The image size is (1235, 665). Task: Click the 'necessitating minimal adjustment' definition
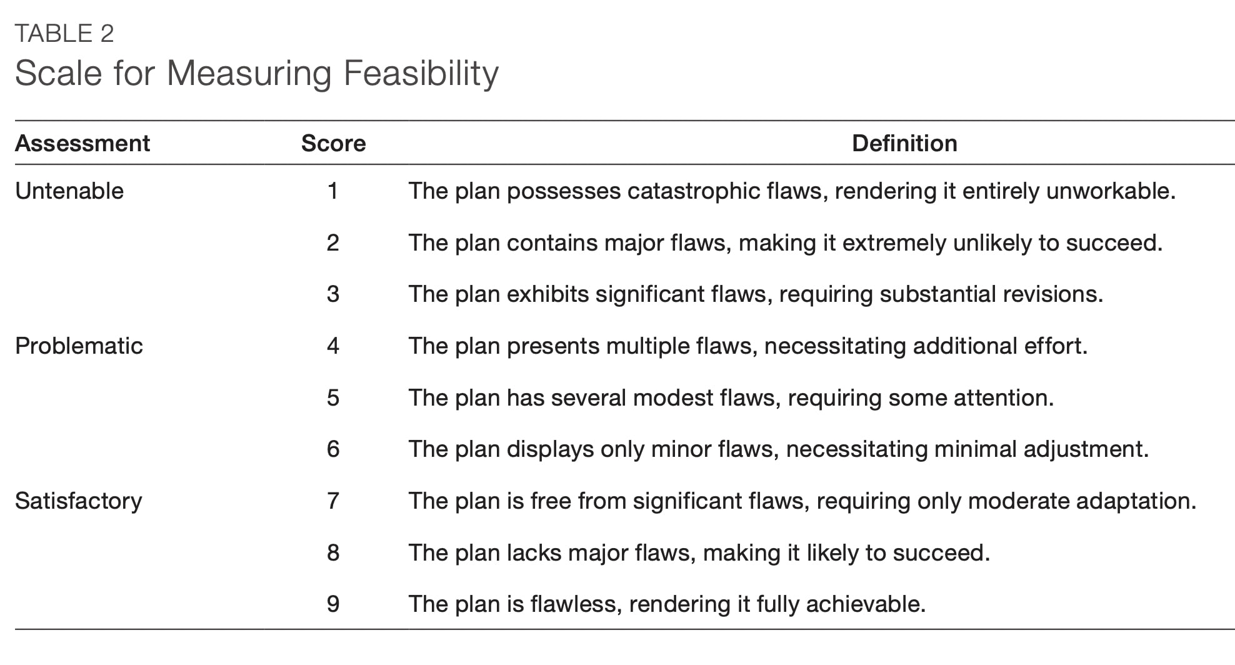pos(778,449)
